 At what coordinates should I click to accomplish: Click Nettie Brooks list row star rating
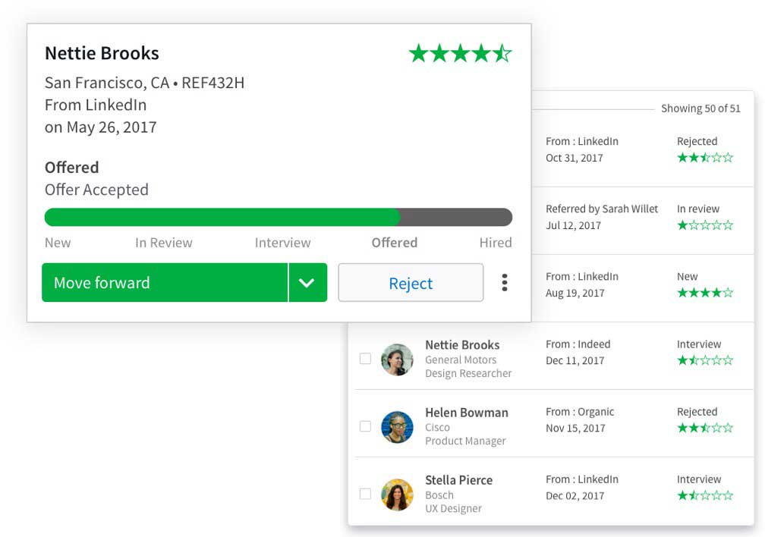(x=704, y=360)
